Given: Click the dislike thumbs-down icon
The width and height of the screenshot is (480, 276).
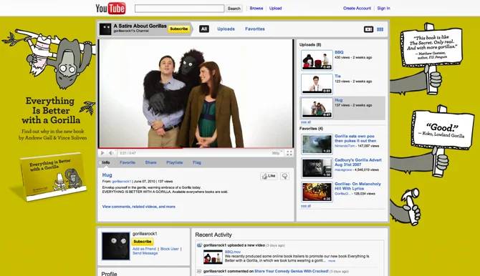Looking at the screenshot, I should [284, 176].
